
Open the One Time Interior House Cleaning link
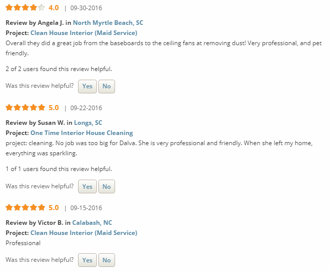82,133
